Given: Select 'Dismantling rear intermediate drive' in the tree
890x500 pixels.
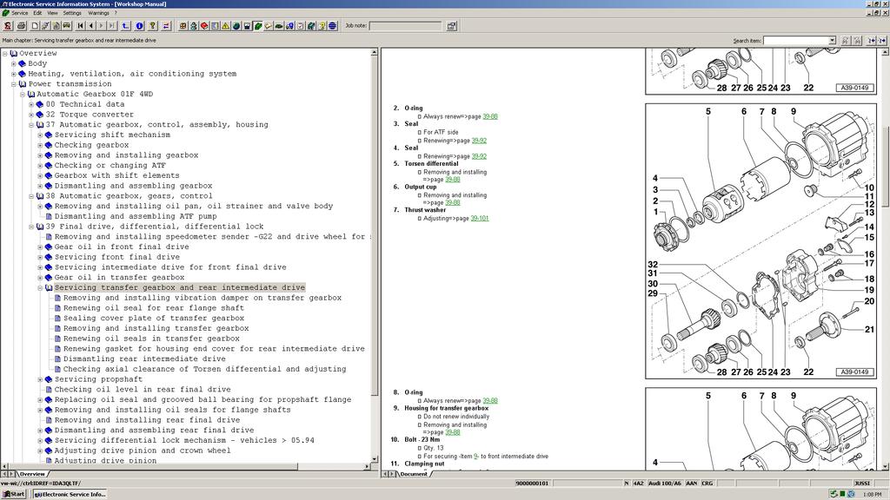Looking at the screenshot, I should coord(144,359).
